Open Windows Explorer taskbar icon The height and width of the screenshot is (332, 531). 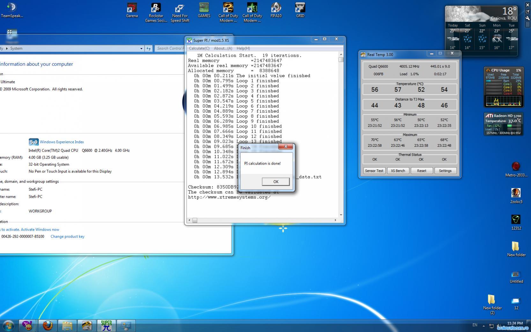click(x=67, y=326)
